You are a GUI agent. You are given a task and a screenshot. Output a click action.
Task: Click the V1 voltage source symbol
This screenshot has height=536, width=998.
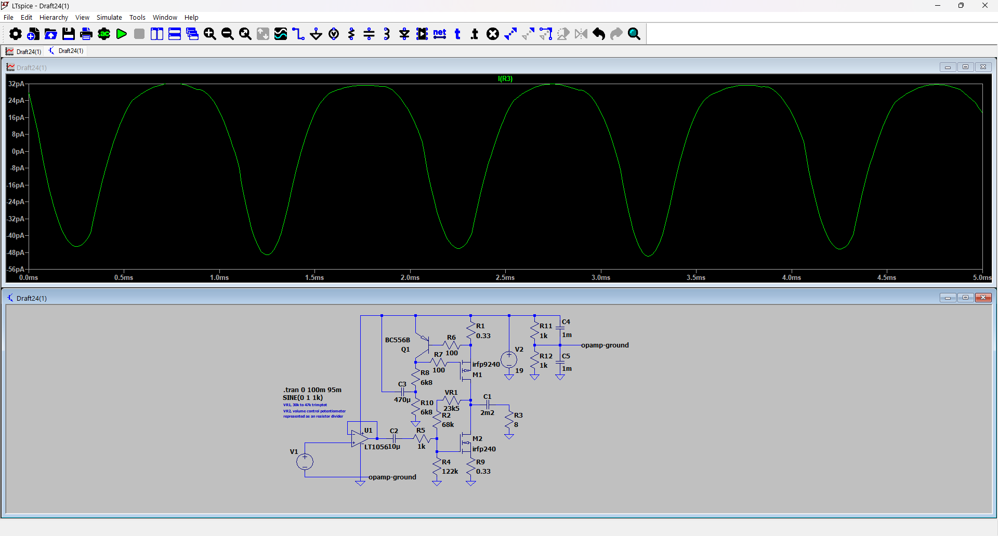pyautogui.click(x=305, y=461)
